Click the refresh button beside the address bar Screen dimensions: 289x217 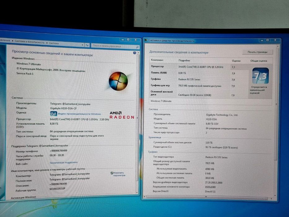(x=87, y=45)
